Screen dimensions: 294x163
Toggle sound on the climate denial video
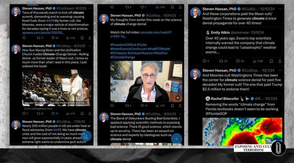point(178,98)
